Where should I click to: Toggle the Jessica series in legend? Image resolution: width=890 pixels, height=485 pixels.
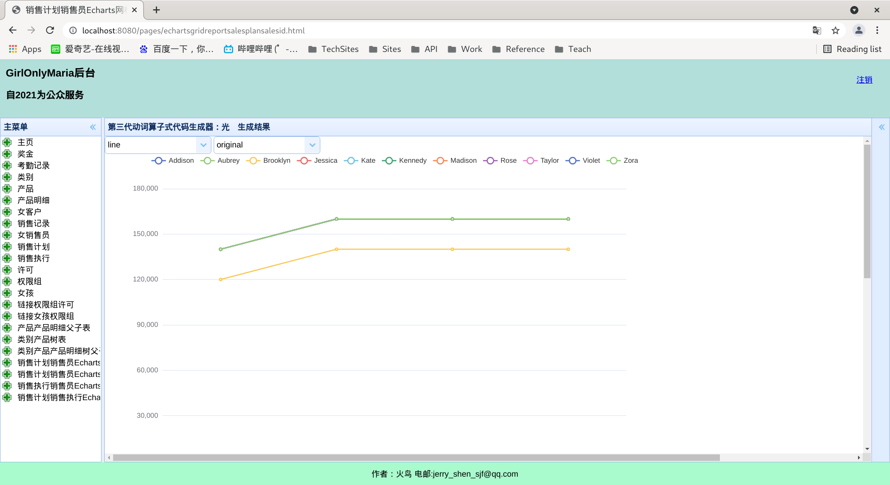click(317, 160)
